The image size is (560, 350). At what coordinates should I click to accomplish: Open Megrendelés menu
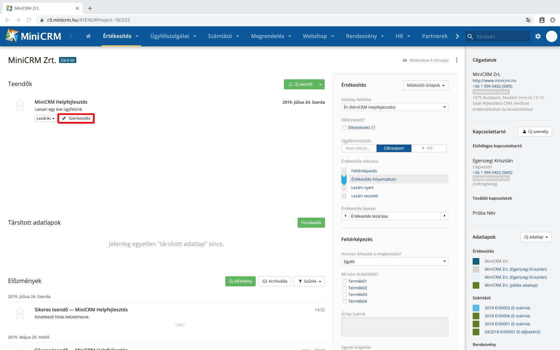pyautogui.click(x=271, y=36)
